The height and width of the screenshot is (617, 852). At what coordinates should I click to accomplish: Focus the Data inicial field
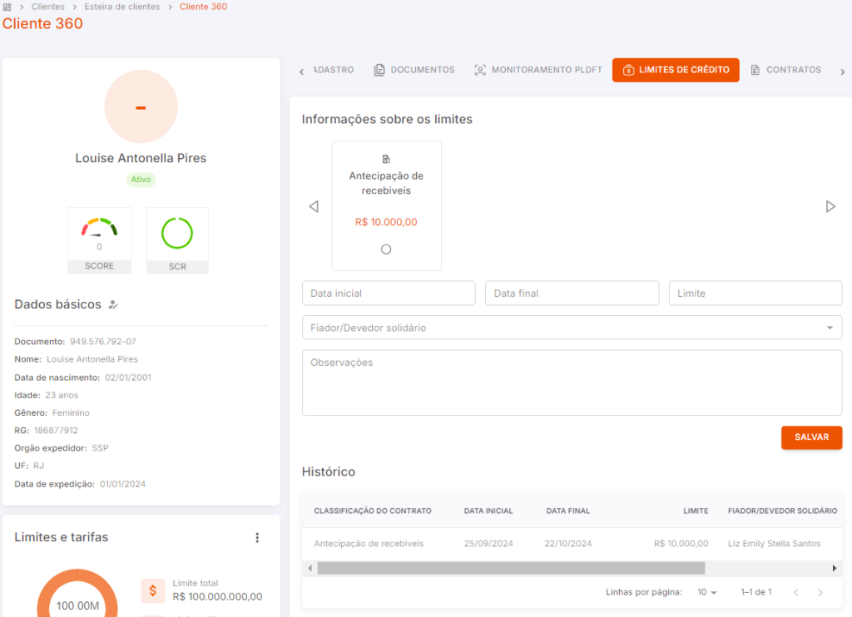point(389,294)
